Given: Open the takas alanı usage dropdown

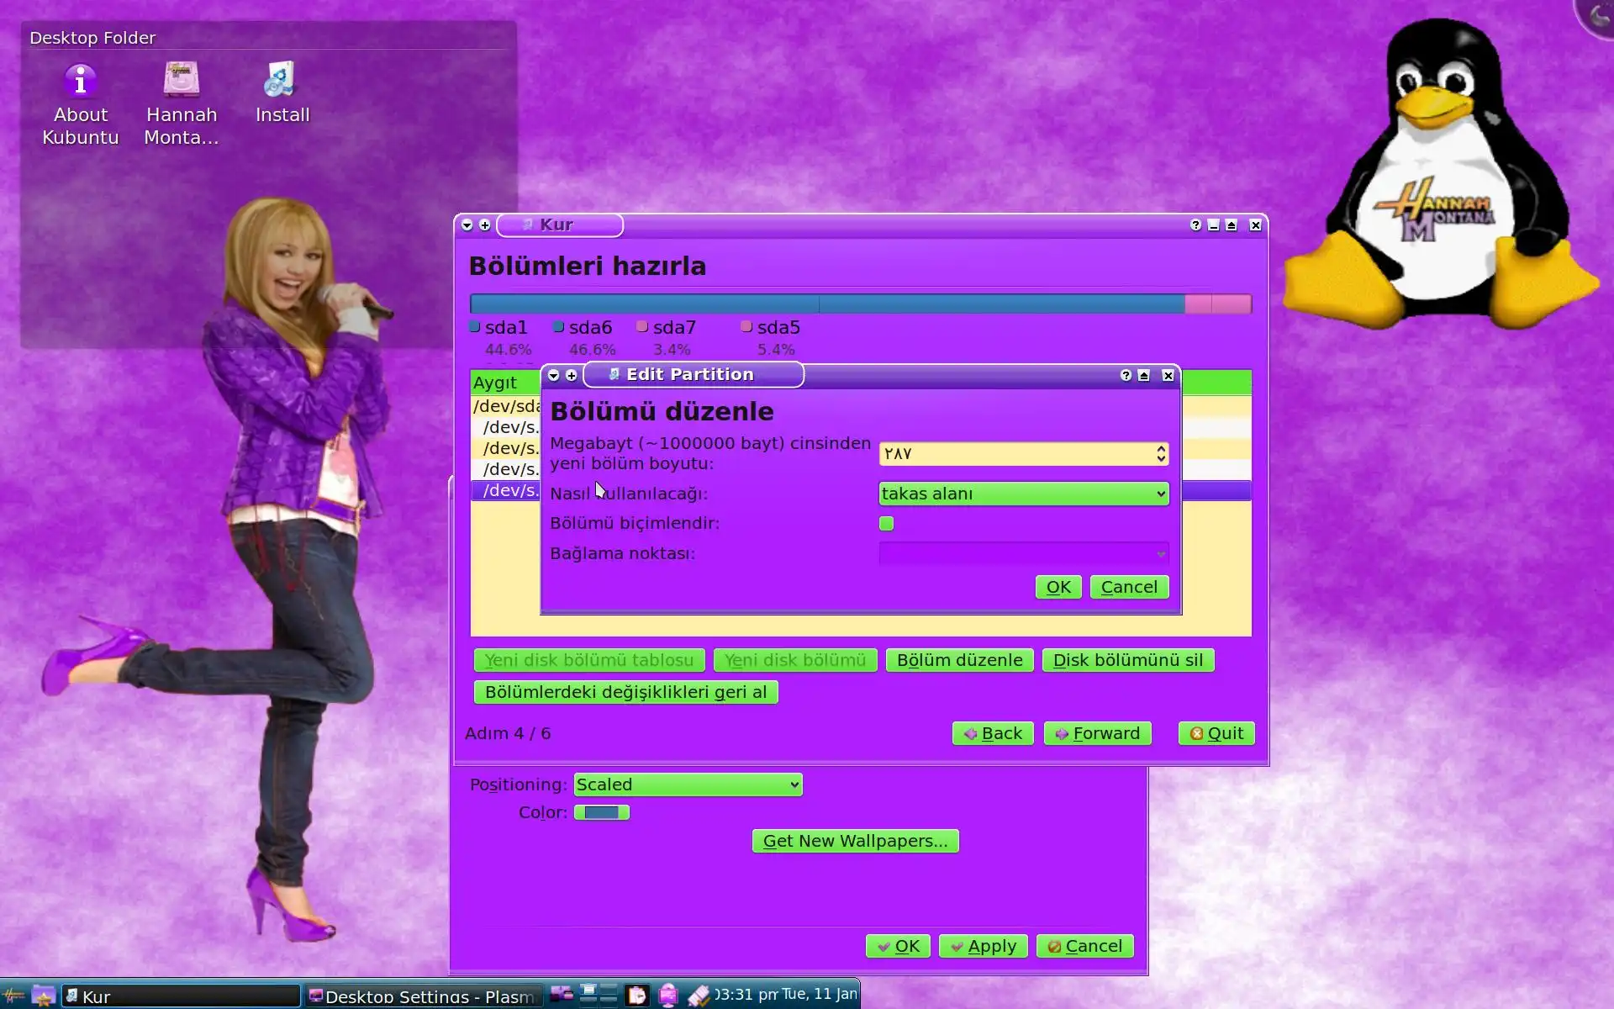Looking at the screenshot, I should tap(1023, 494).
